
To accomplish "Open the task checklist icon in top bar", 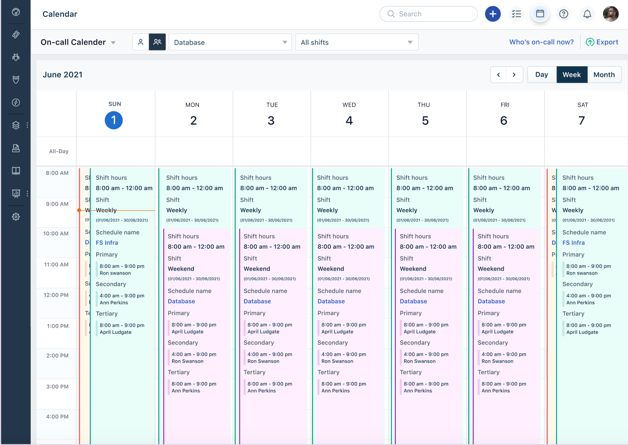I will click(x=516, y=14).
